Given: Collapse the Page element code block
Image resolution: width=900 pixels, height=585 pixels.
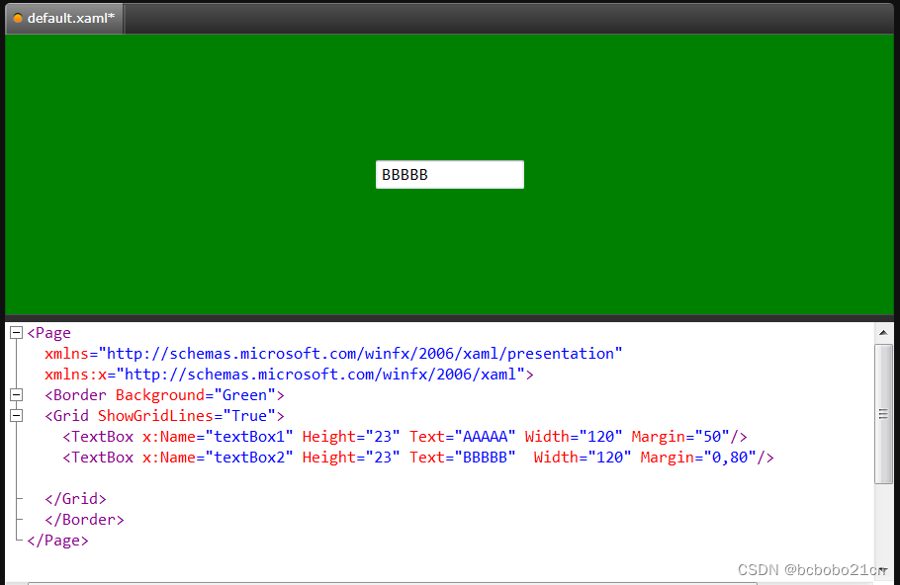Looking at the screenshot, I should [15, 332].
